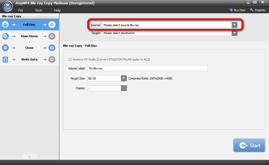This screenshot has width=269, height=165.
Task: Click the Clone source disc icon
Action: (5, 48)
